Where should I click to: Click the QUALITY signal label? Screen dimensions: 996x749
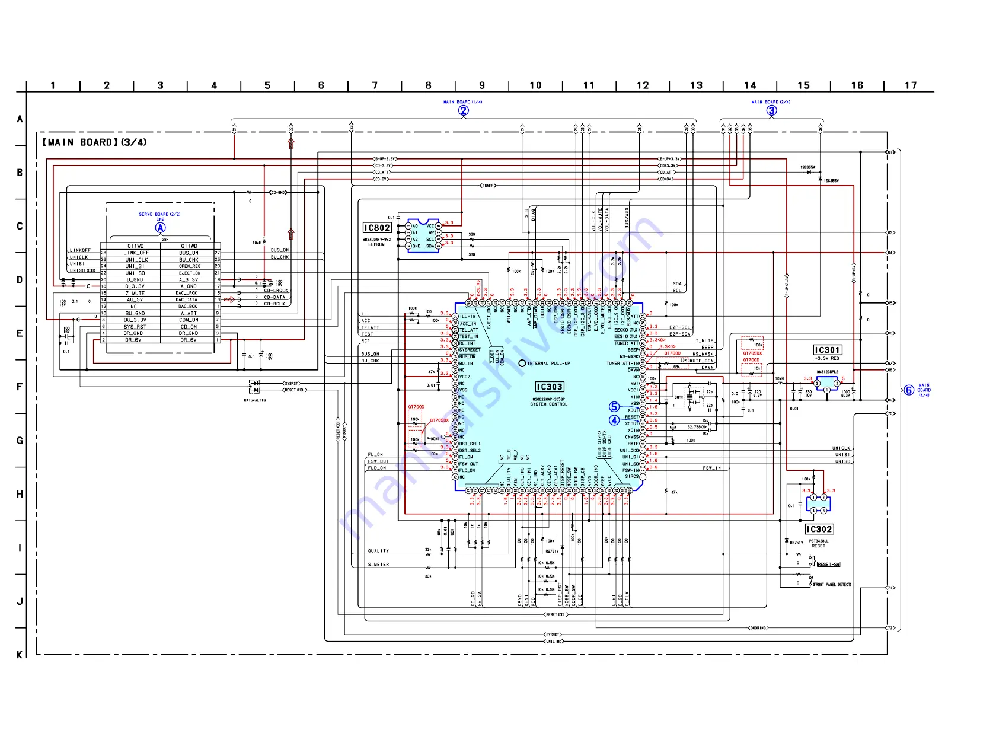pos(378,551)
